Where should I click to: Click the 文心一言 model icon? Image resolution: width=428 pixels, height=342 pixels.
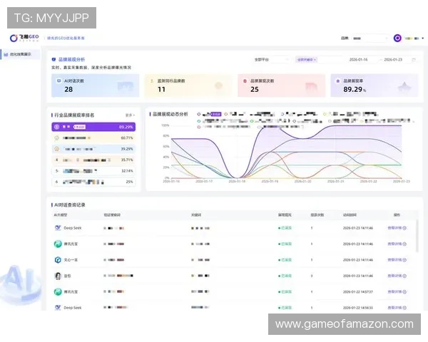58,260
